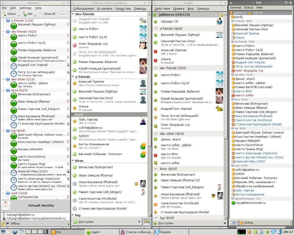Collapse the 'work (7/18)' group in Psi
294x235 pixels.
pyautogui.click(x=233, y=166)
